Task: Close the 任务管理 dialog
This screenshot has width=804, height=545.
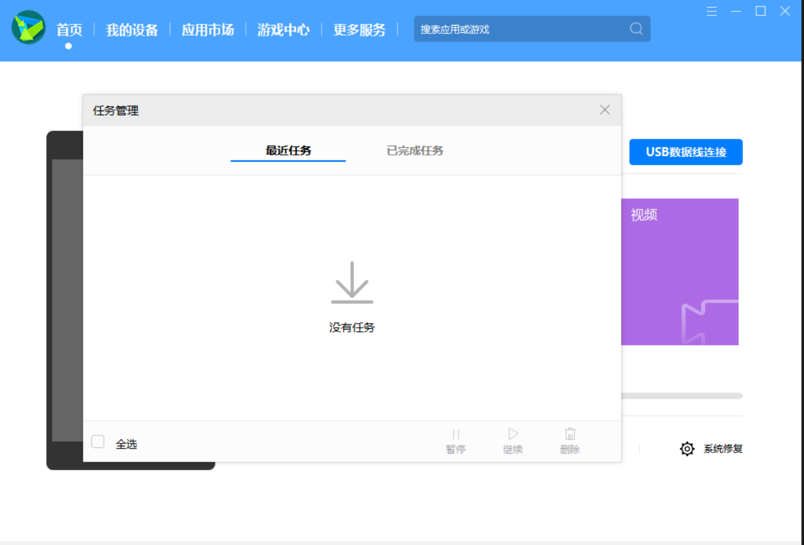Action: pos(605,110)
